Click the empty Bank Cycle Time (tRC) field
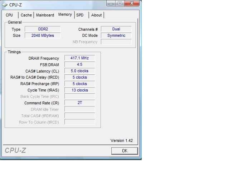 pyautogui.click(x=79, y=97)
